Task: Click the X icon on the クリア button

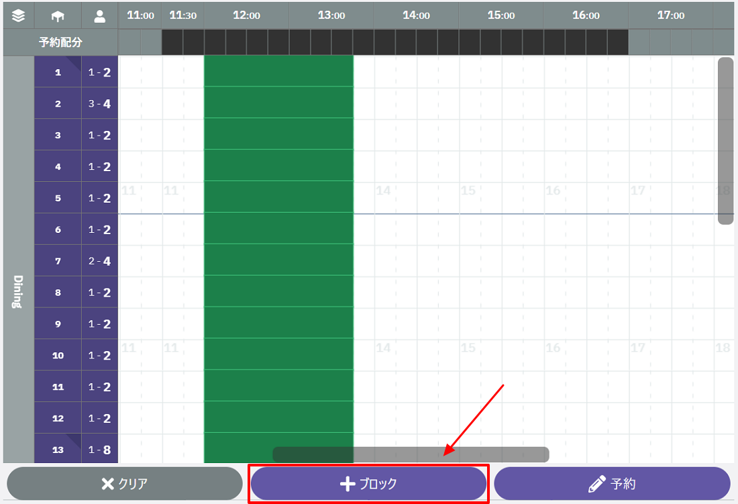Action: click(x=107, y=484)
